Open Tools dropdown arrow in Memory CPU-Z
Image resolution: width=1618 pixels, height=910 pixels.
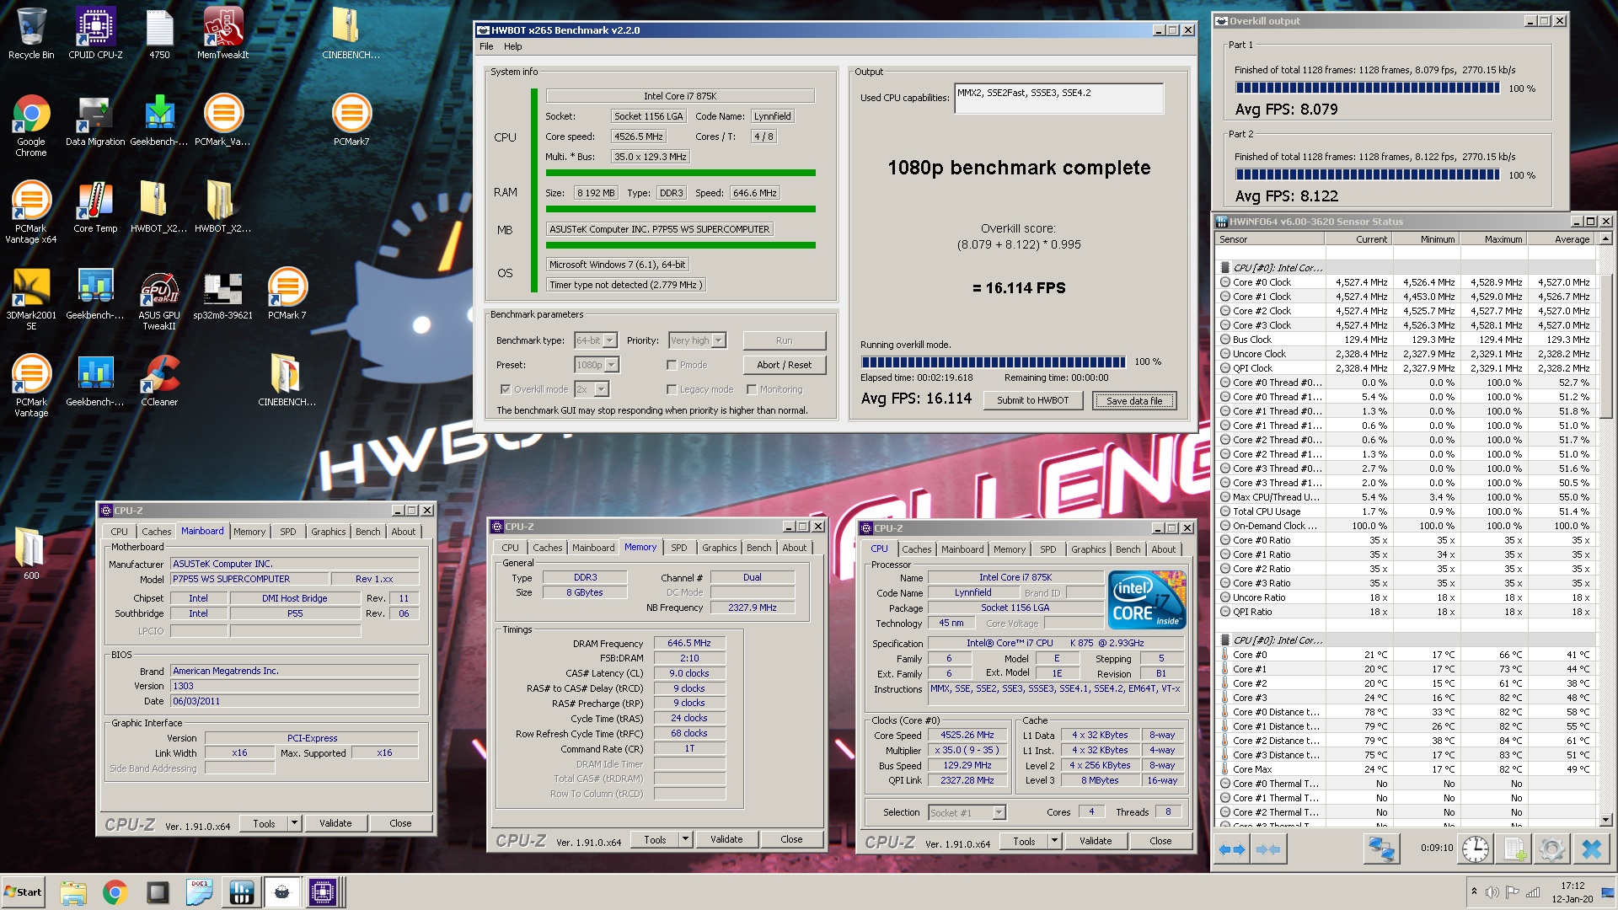pyautogui.click(x=685, y=839)
